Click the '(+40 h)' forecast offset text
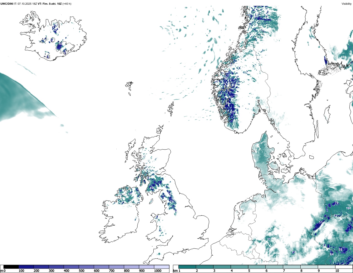The image size is (353, 273). 67,4
